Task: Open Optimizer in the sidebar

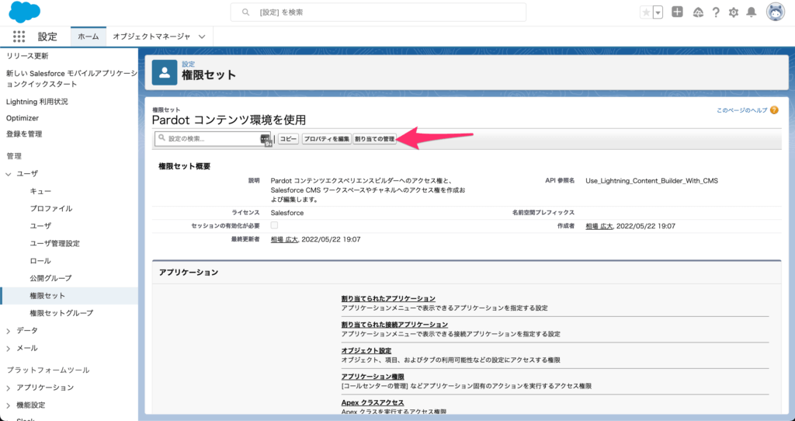Action: tap(23, 117)
